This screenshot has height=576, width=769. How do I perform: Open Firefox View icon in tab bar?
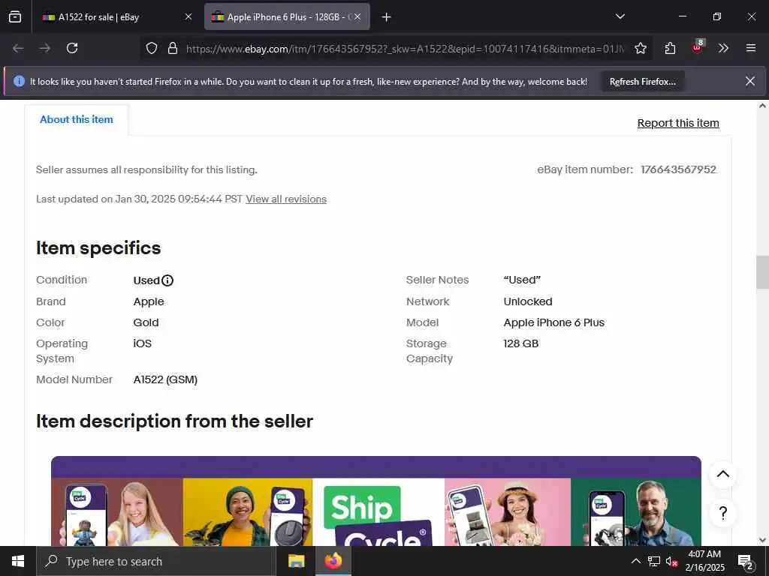[15, 16]
